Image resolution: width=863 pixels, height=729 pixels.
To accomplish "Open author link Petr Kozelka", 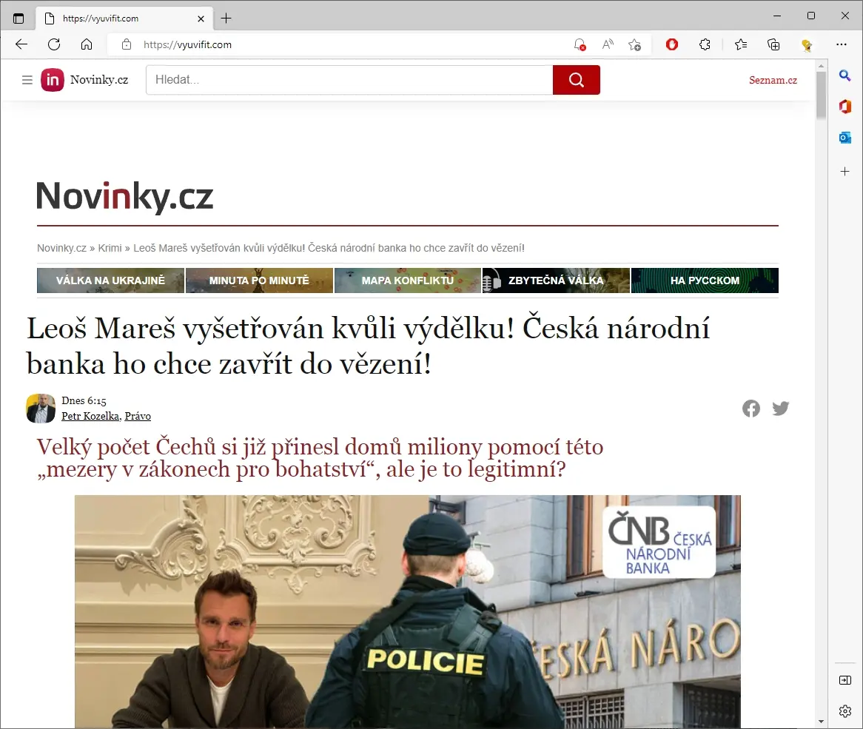I will 91,416.
